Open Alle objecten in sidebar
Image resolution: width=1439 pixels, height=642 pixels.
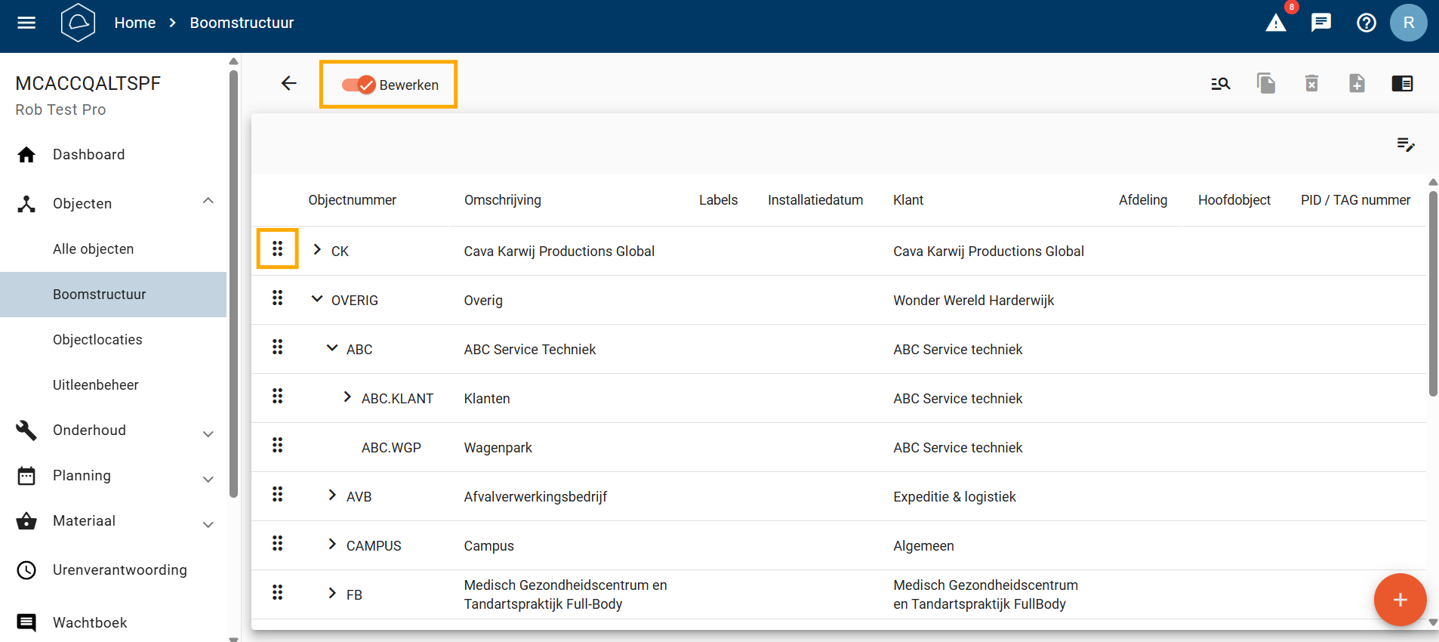94,249
